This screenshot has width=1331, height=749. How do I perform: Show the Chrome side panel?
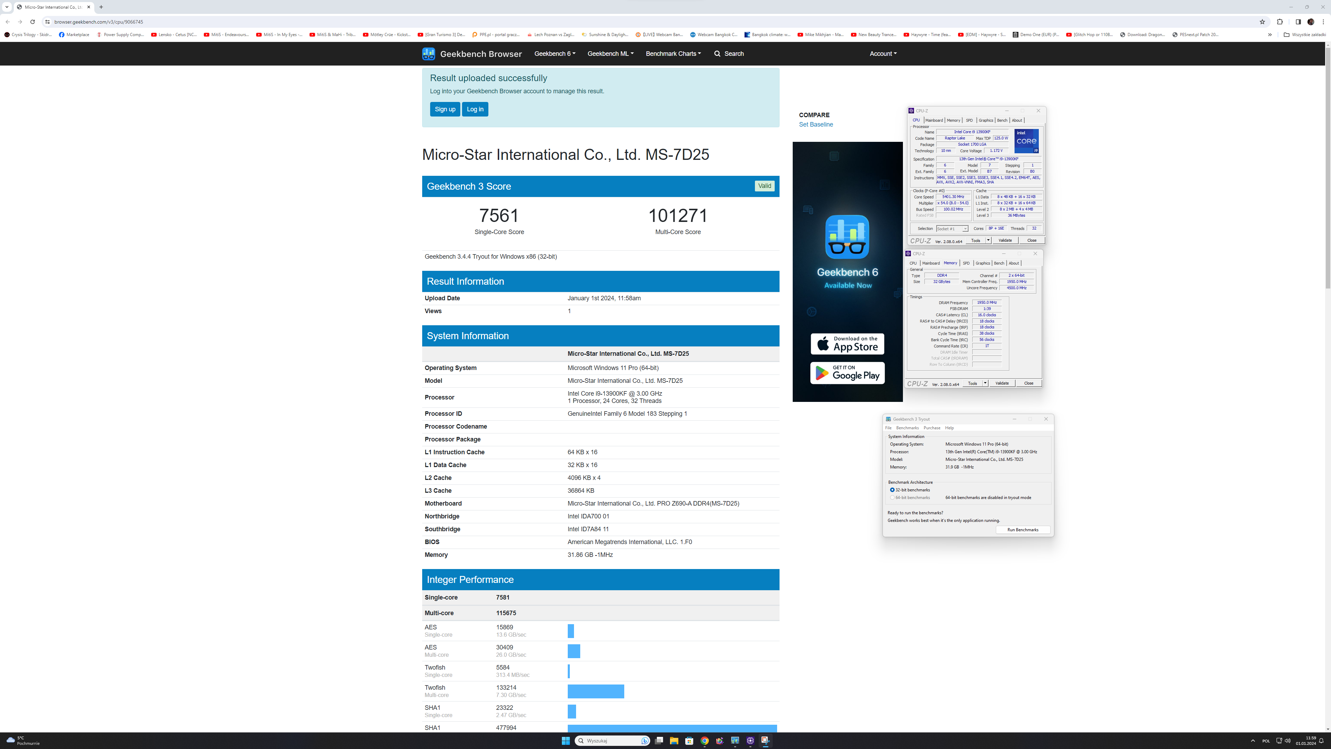(1298, 22)
